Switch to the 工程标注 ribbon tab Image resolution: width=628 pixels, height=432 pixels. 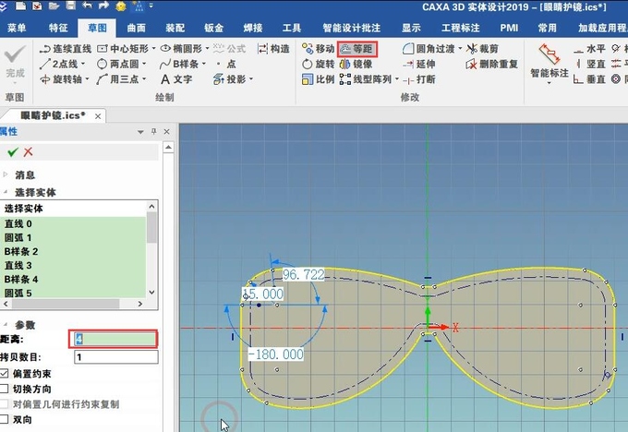point(460,28)
